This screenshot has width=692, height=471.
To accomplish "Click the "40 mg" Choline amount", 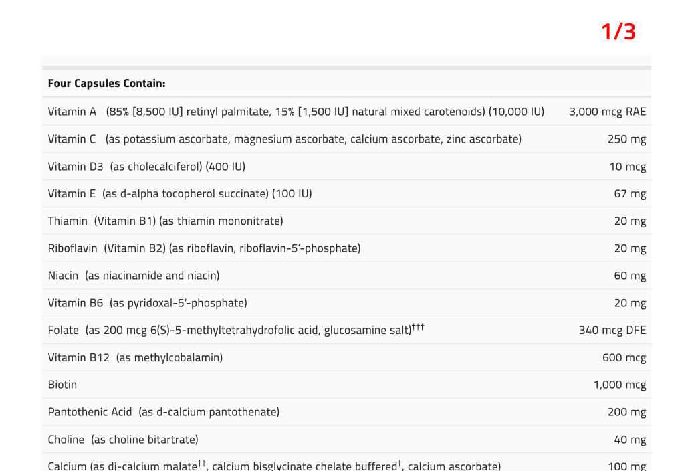I will [x=630, y=440].
